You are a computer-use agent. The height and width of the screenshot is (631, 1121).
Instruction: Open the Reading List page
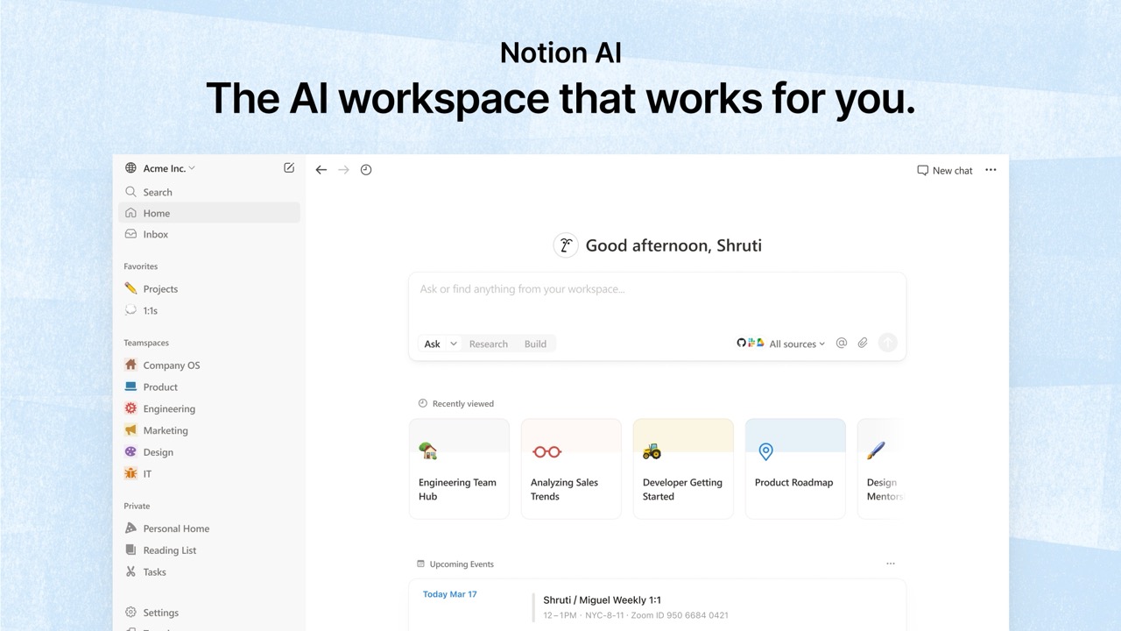pos(170,549)
